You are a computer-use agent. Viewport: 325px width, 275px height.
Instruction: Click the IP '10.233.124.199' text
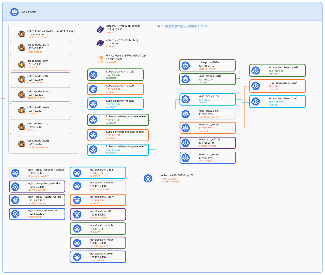click(36, 34)
